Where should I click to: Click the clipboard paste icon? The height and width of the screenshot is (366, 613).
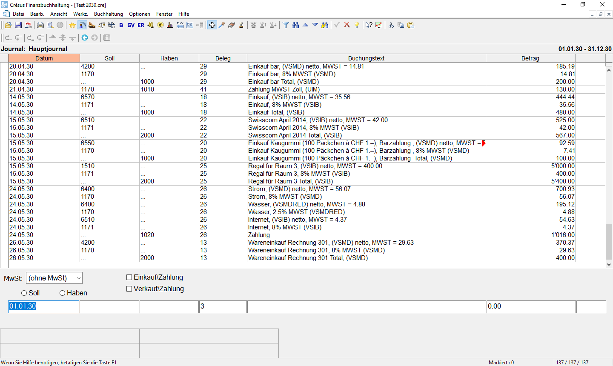[411, 25]
